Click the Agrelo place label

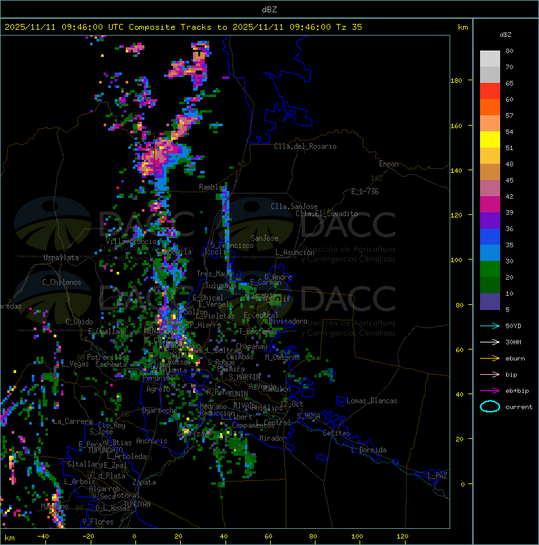click(x=158, y=389)
